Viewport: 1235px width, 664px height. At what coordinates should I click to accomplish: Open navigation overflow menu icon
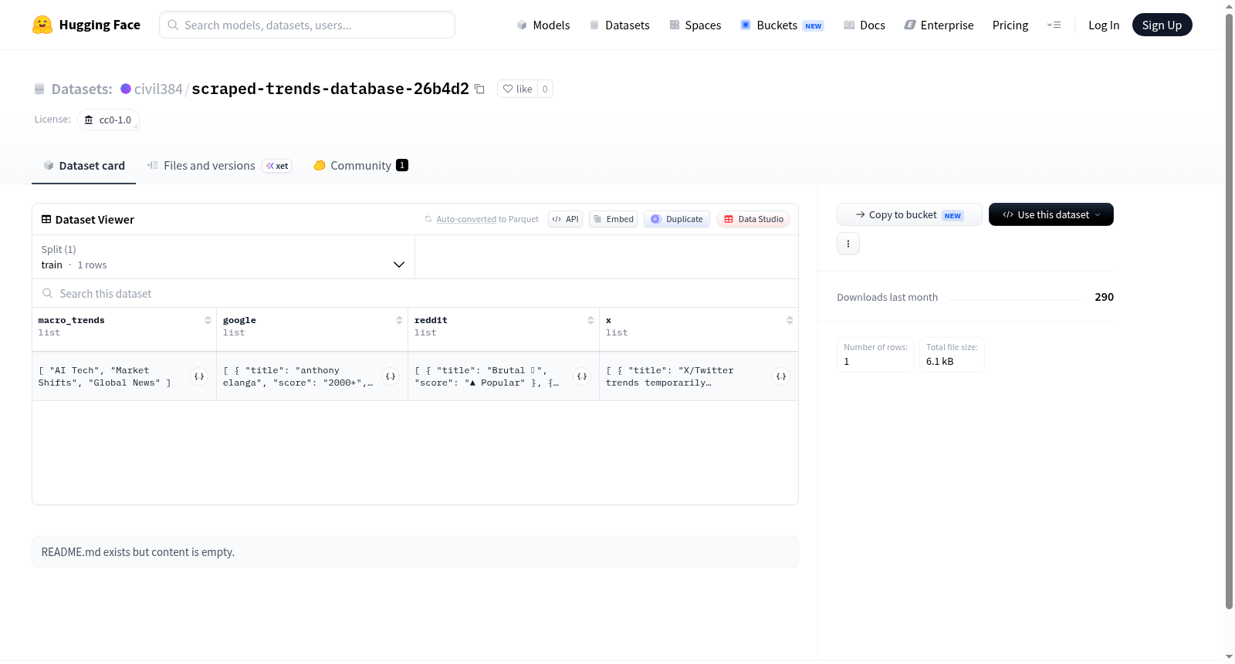coord(1054,25)
